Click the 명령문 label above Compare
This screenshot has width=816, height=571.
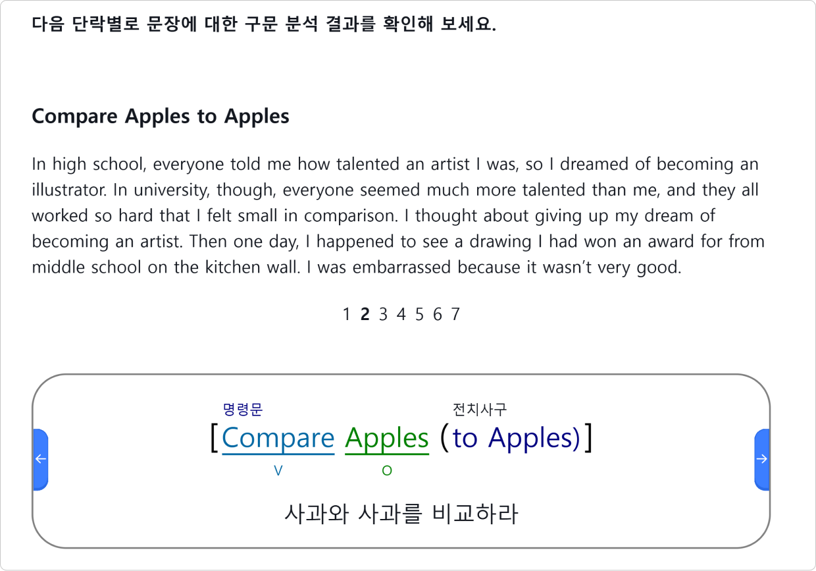tap(243, 410)
